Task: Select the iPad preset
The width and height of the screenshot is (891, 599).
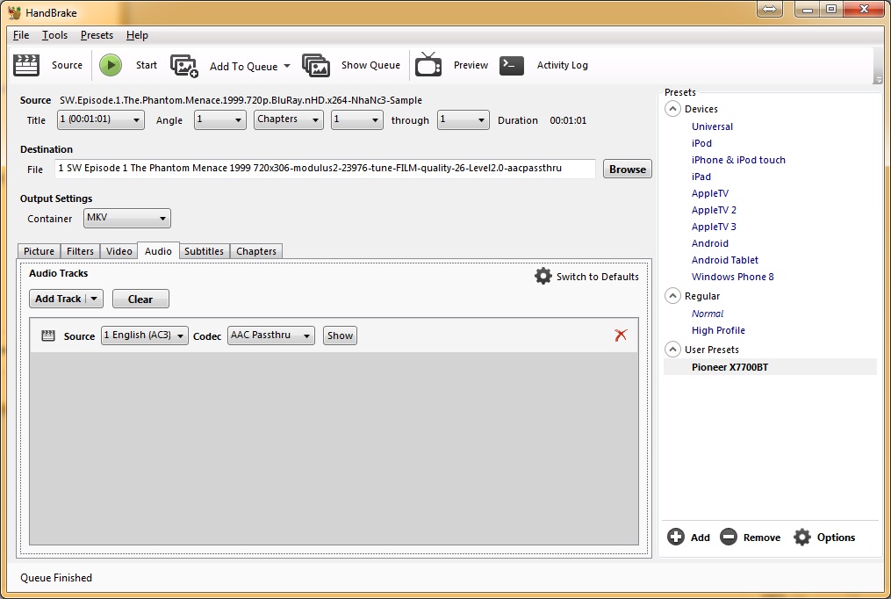Action: 701,177
